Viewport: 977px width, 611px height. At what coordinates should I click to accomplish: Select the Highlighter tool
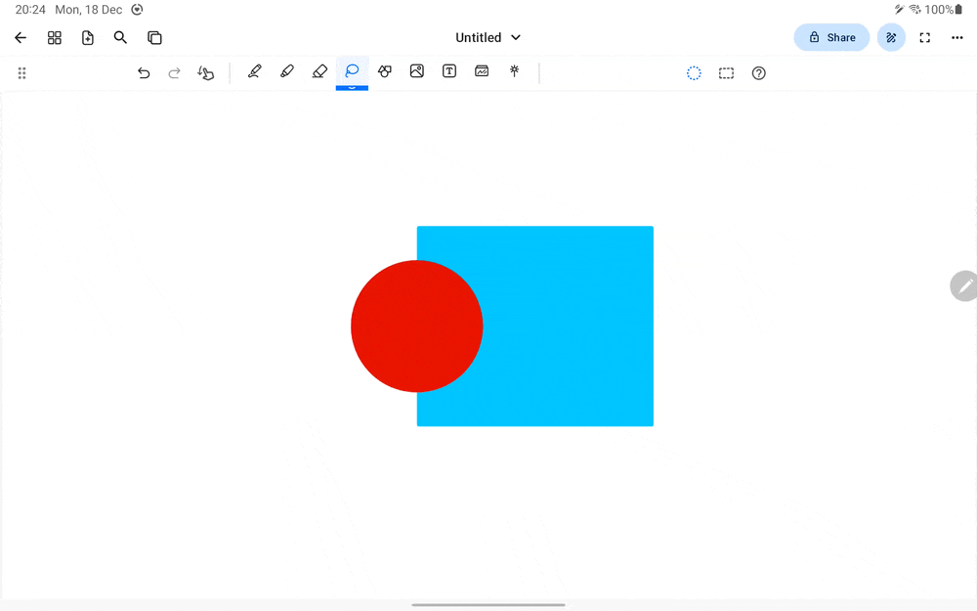(x=286, y=71)
